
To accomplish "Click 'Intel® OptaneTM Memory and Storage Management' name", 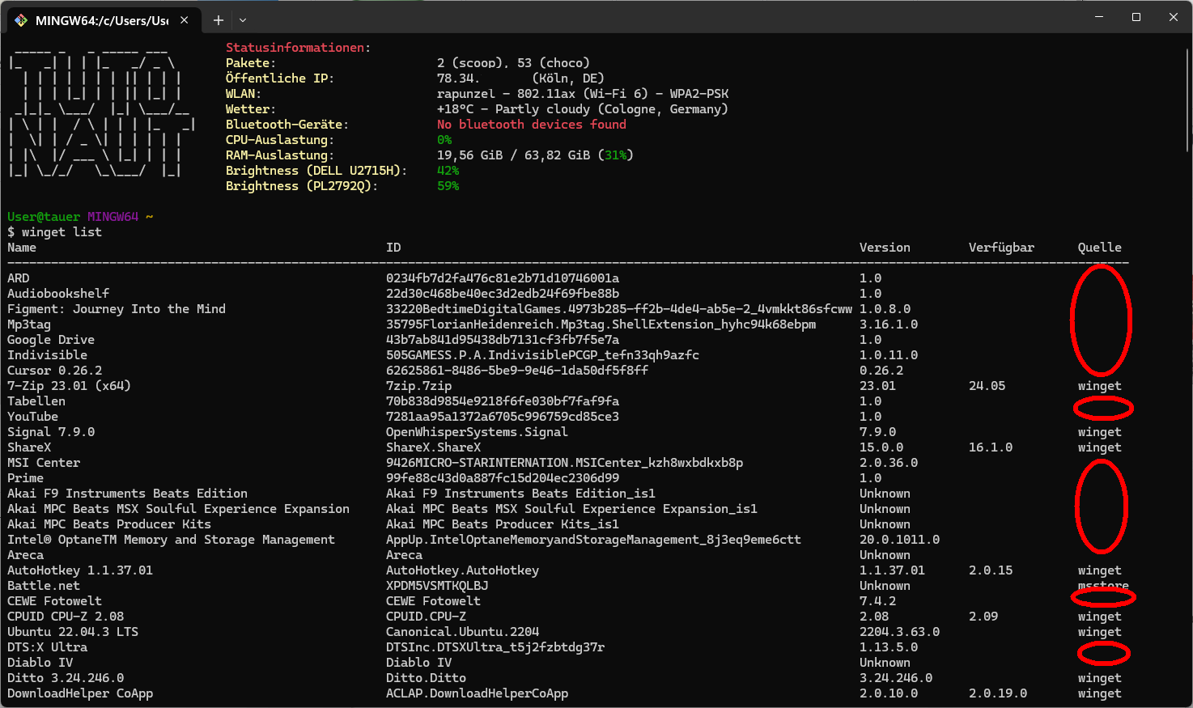I will (x=171, y=540).
